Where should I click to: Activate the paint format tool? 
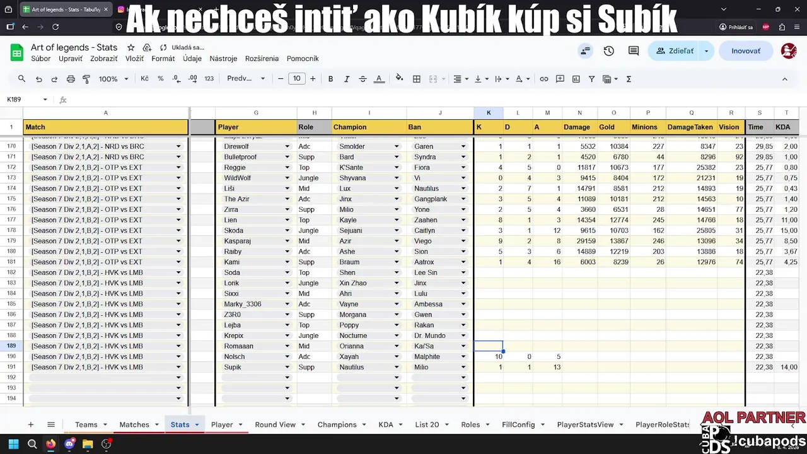click(86, 79)
